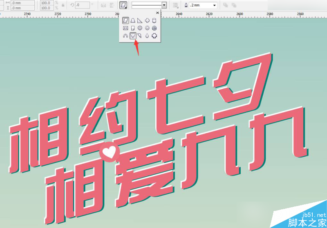Click the top scale factor 100.0 field
Viewport: 327px width, 228px height.
tap(47, 3)
